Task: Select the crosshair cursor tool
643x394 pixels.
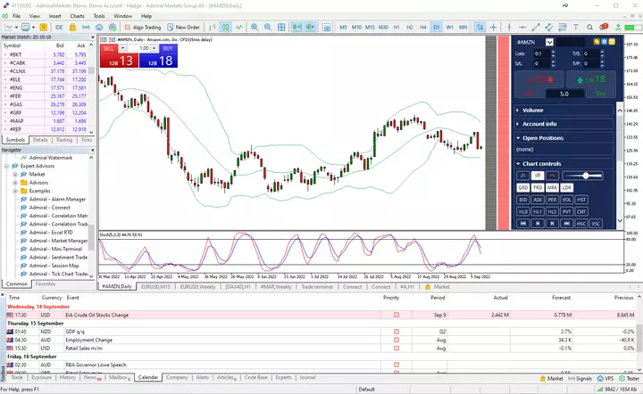Action: tap(493, 27)
